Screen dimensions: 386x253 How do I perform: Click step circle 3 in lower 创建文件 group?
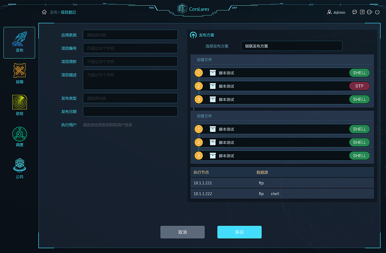pyautogui.click(x=199, y=156)
